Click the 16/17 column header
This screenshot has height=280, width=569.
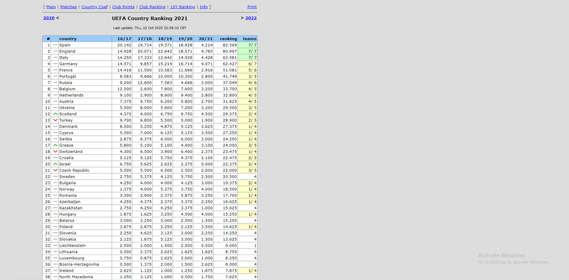tap(122, 39)
